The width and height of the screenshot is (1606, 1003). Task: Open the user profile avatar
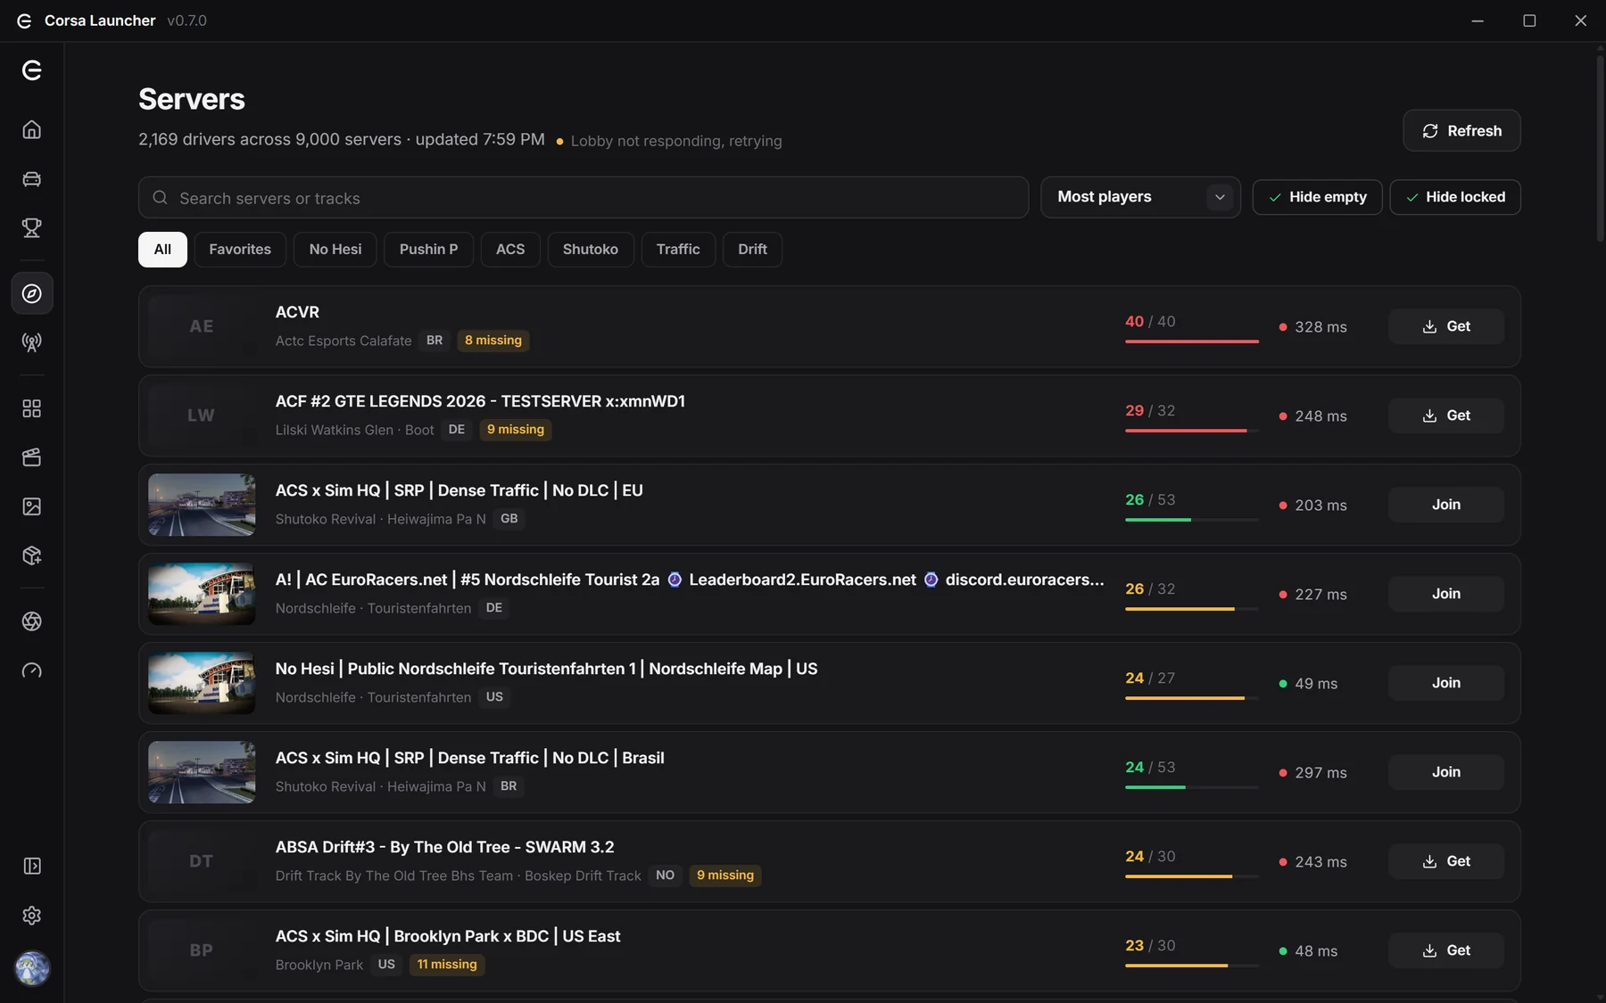(32, 968)
